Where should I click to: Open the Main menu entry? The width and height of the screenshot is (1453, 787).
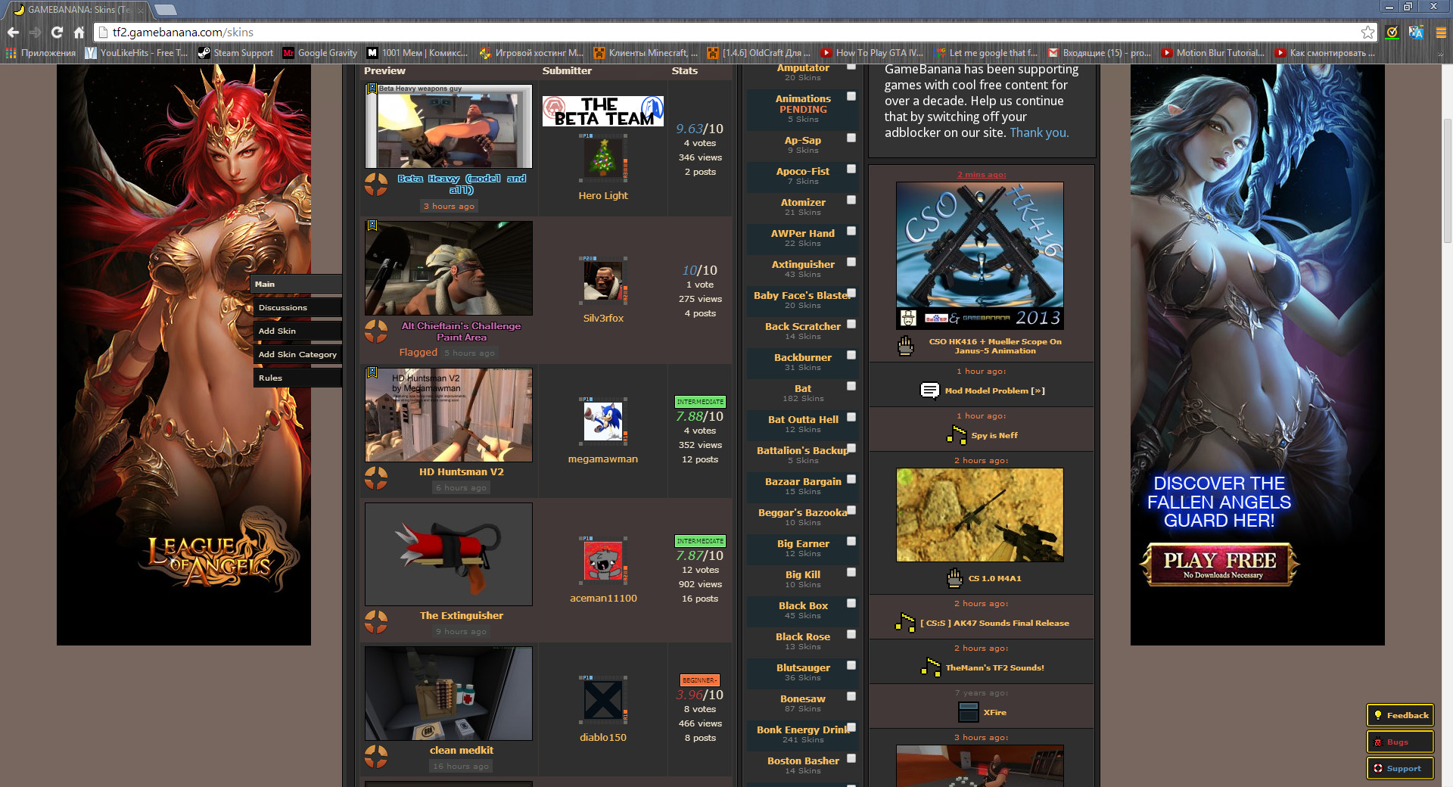[x=296, y=285]
